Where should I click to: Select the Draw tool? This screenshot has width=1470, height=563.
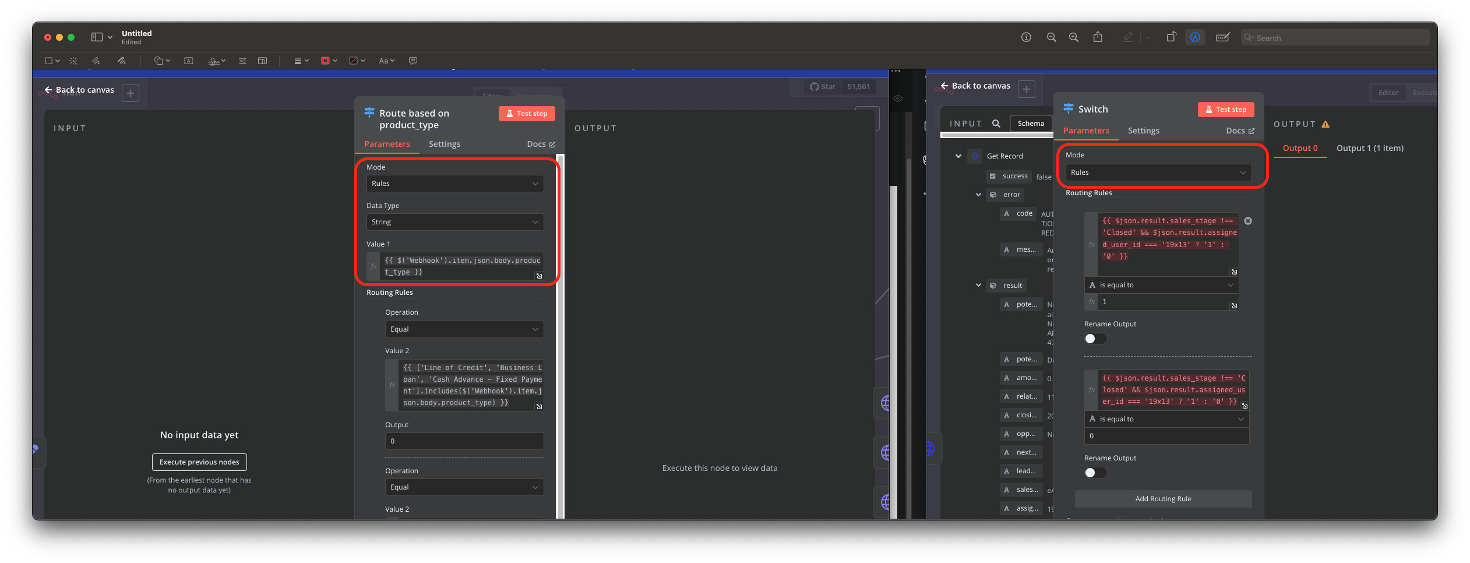(x=121, y=61)
